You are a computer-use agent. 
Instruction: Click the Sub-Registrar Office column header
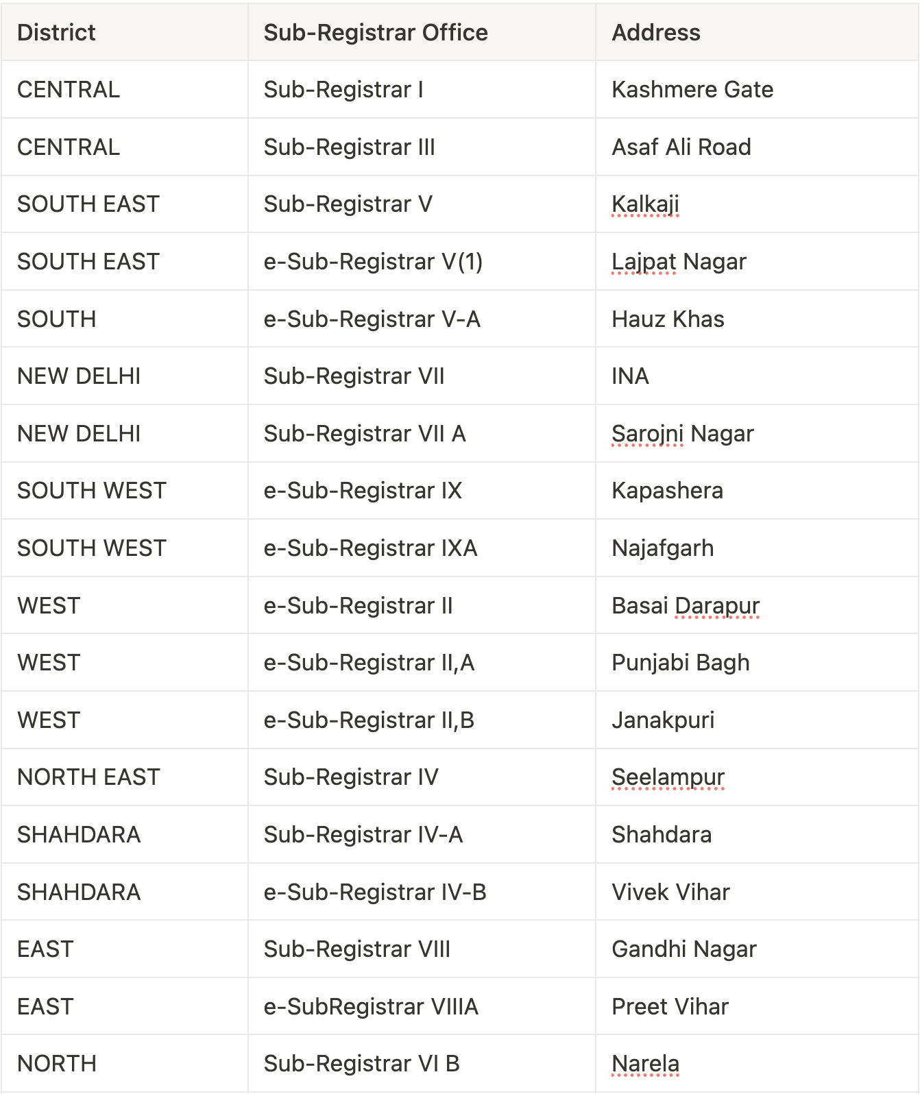[x=376, y=32]
